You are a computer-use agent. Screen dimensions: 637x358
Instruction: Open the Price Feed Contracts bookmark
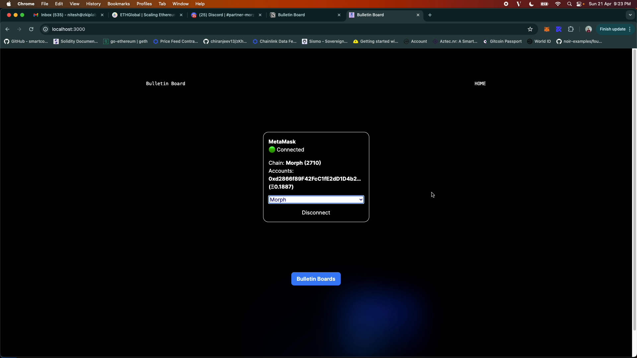(176, 41)
